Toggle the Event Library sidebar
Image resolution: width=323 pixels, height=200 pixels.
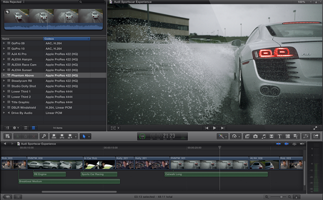coord(7,128)
